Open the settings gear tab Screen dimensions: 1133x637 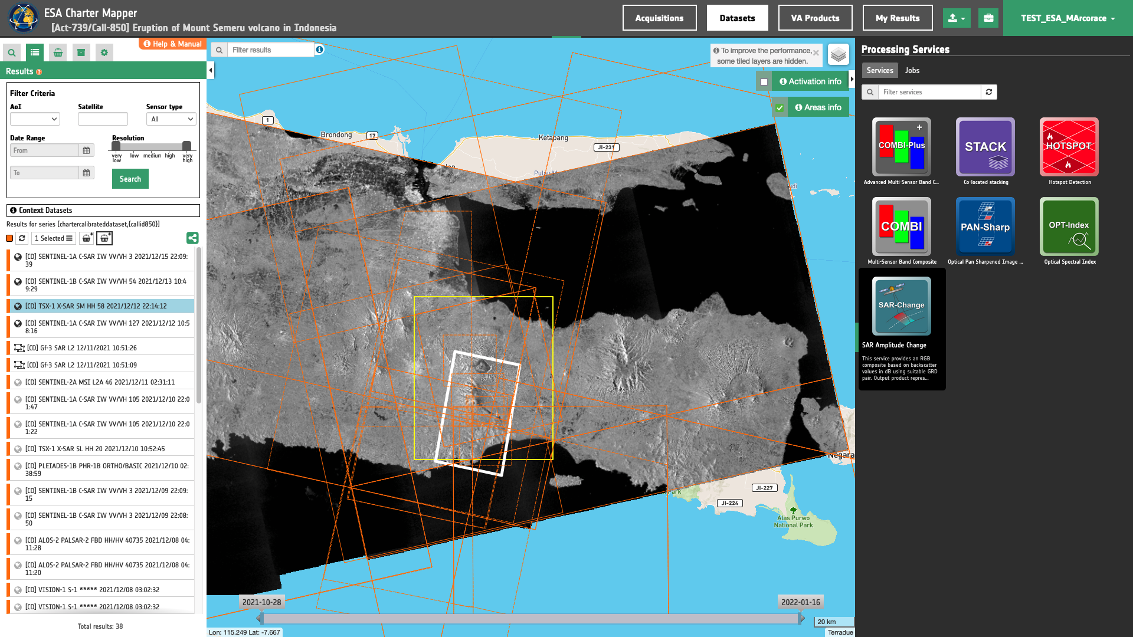click(104, 52)
